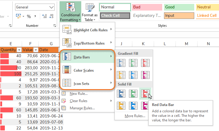The height and width of the screenshot is (131, 219).
Task: Apply the red solid fill data bar
Action: pyautogui.click(x=145, y=94)
